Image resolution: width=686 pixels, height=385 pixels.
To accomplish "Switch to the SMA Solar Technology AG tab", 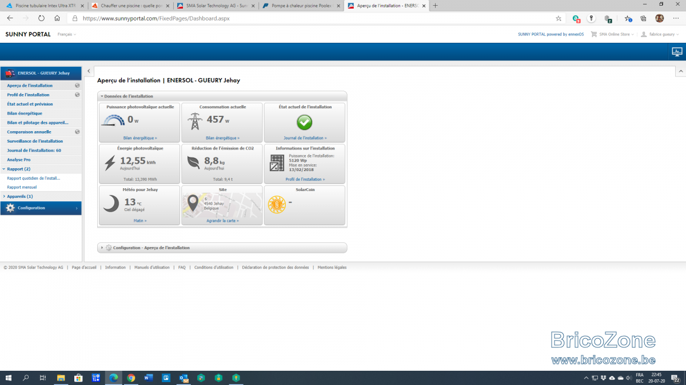I will [x=216, y=6].
